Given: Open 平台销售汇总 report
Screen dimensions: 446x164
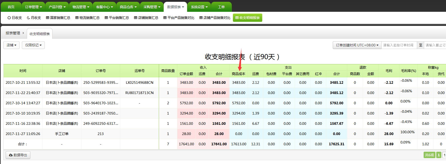Looking at the screenshot, I should pyautogui.click(x=117, y=18).
